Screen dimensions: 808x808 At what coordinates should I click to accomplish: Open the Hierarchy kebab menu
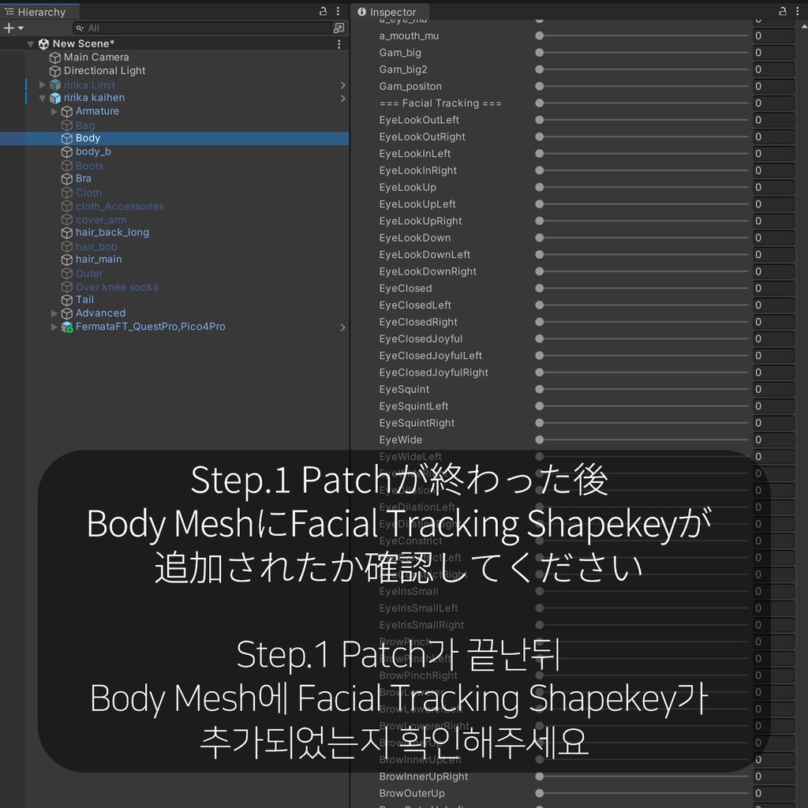coord(337,11)
